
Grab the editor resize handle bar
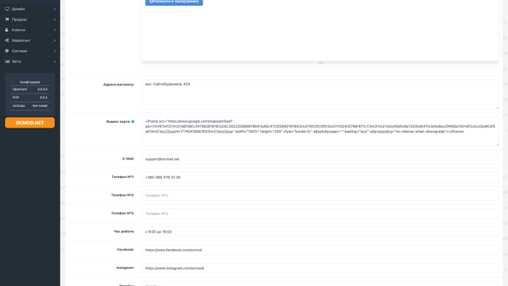[321, 62]
